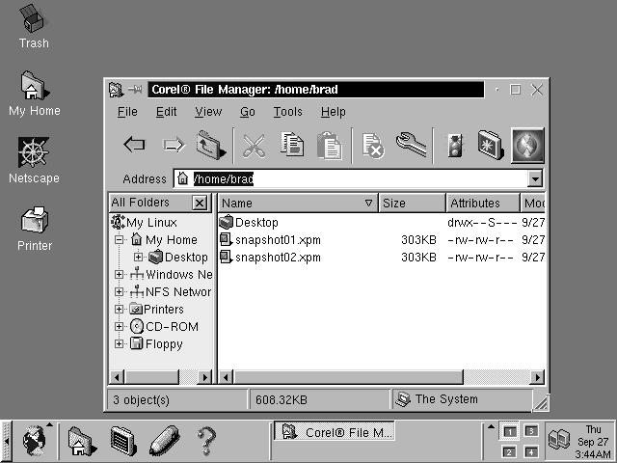Toggle the pin sticky icon in title bar
Viewport: 617px width, 463px height.
(x=135, y=90)
